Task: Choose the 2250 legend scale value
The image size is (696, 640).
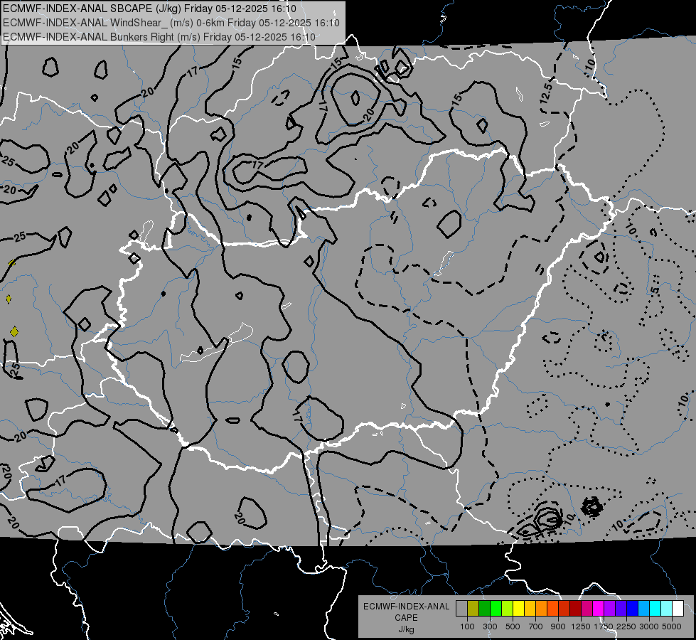Action: coord(627,626)
